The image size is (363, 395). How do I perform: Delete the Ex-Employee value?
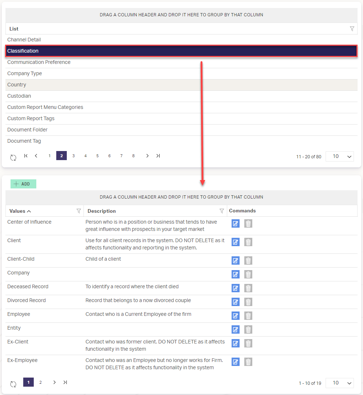click(x=248, y=362)
